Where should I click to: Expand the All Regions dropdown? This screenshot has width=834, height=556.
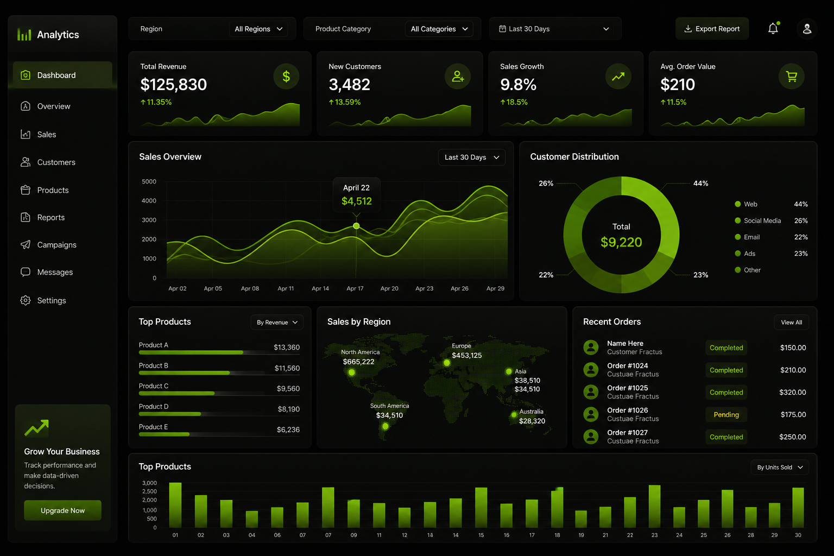coord(258,29)
